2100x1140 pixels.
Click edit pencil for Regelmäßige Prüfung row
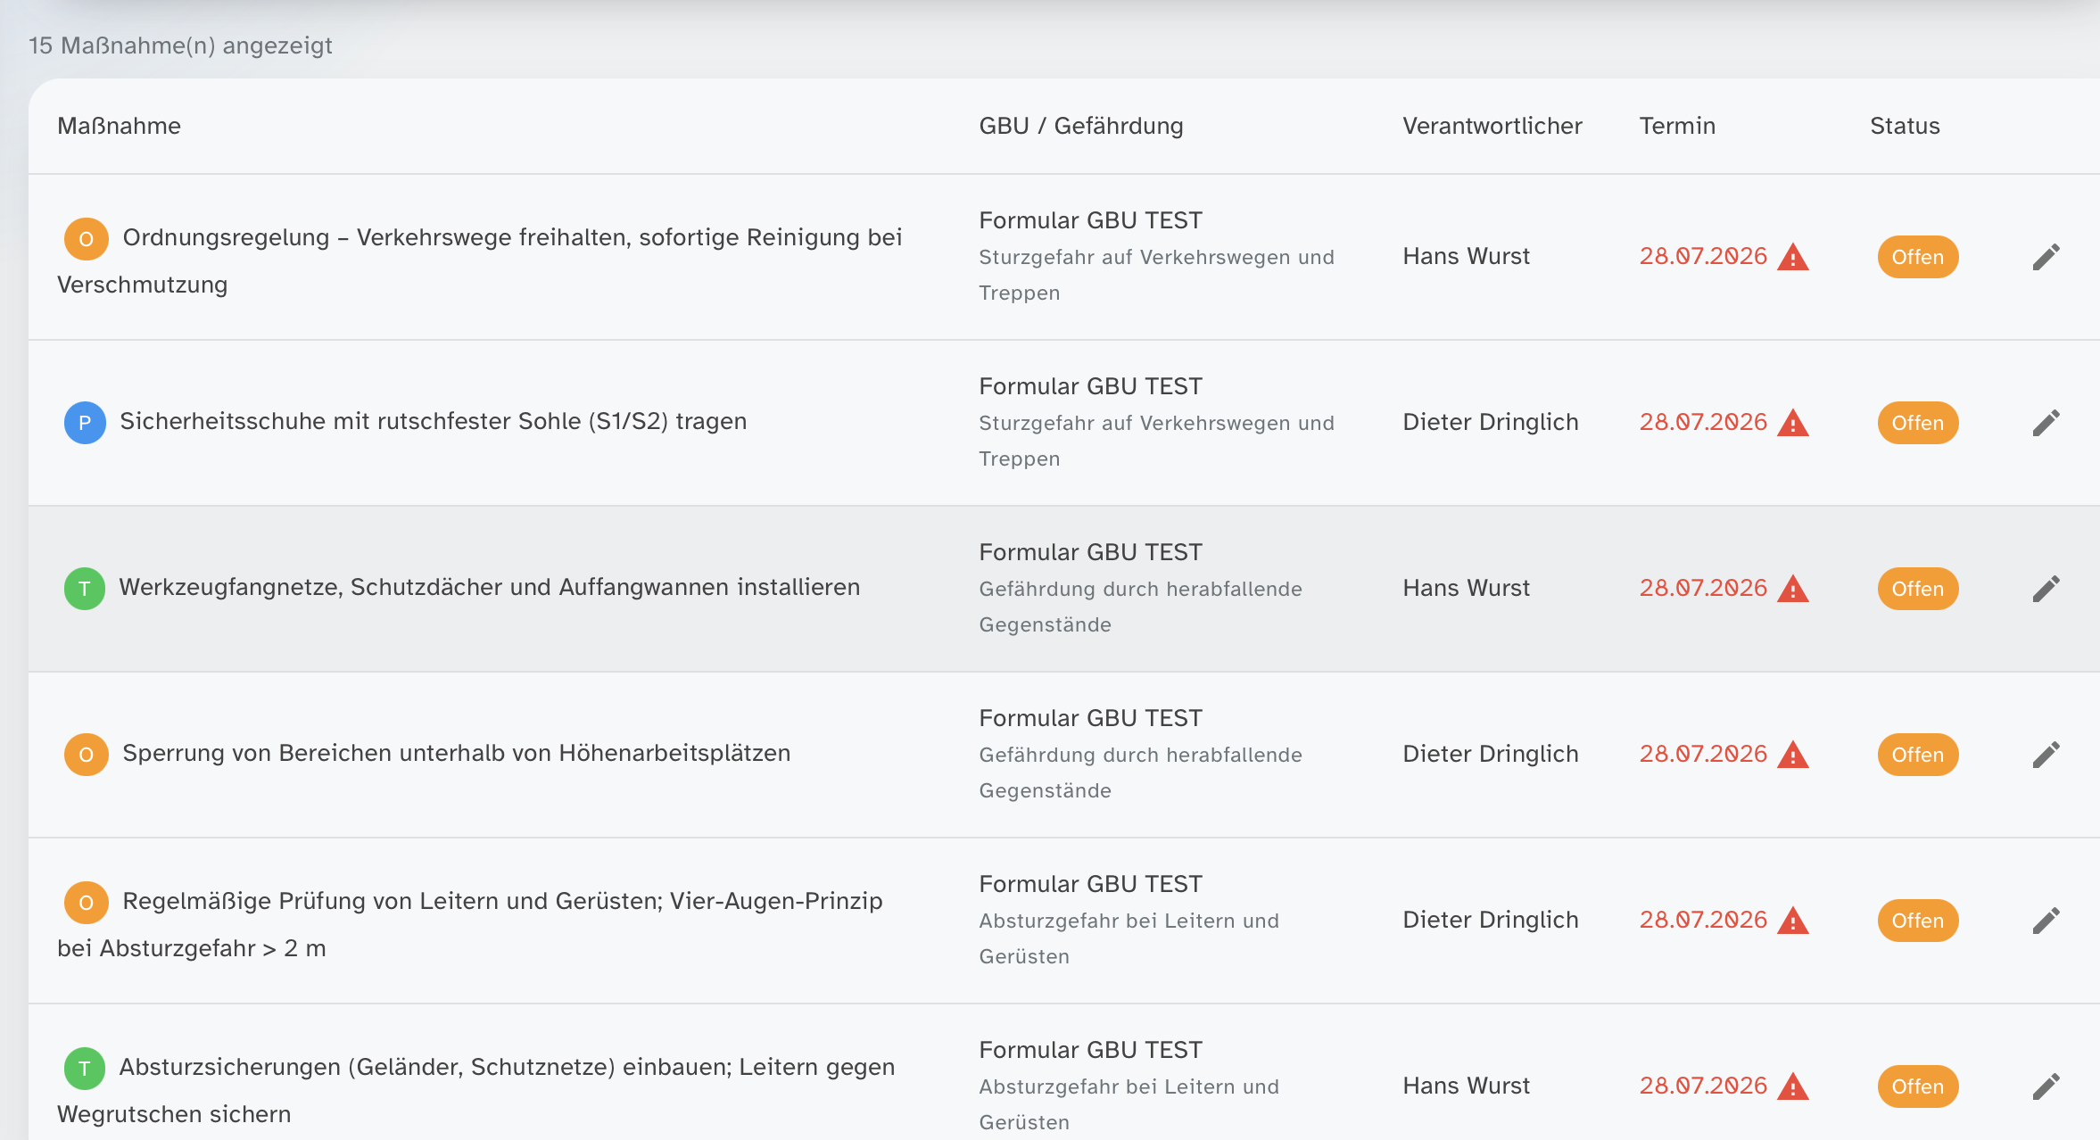[2046, 921]
